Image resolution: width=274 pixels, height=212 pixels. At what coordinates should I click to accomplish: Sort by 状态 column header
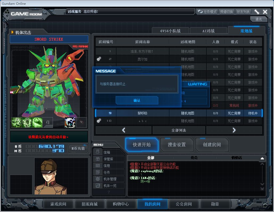coord(253,42)
